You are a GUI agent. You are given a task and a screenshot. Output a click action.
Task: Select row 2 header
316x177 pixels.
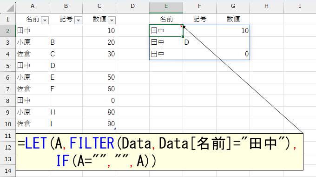click(x=7, y=31)
